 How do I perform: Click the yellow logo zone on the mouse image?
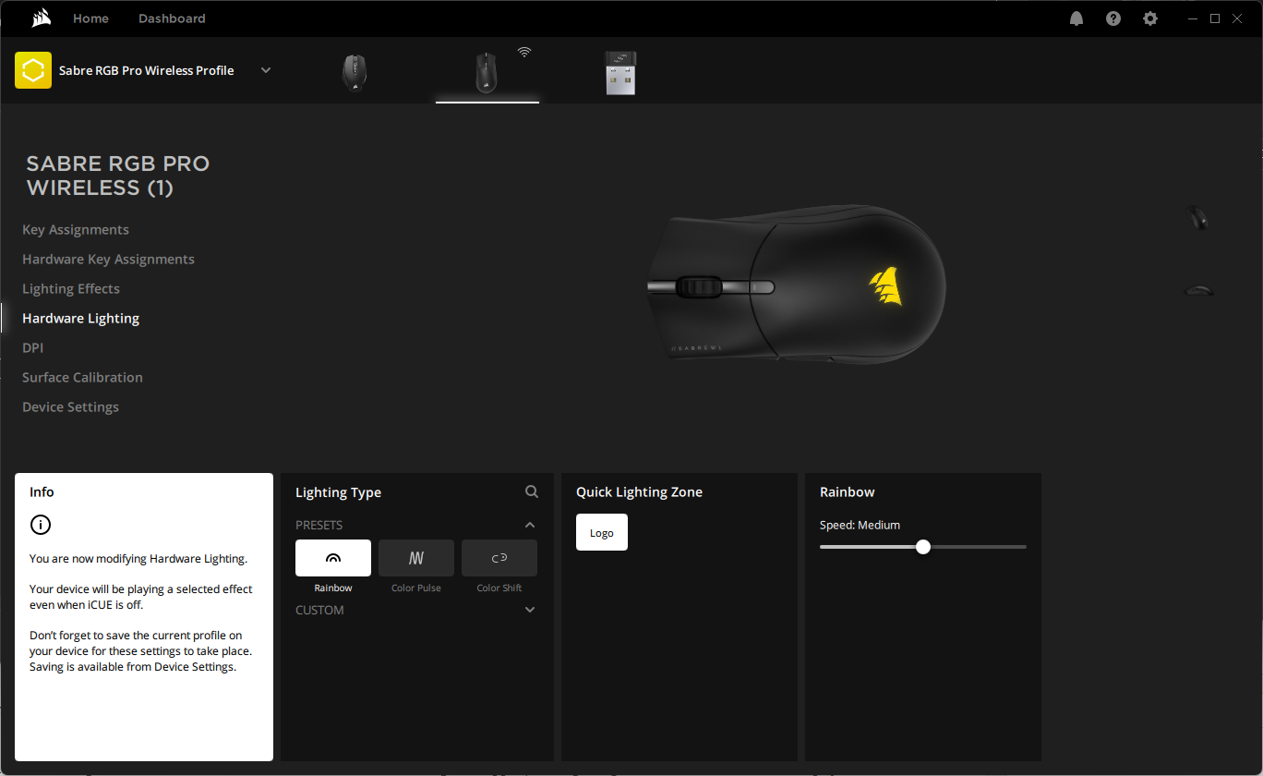[887, 285]
